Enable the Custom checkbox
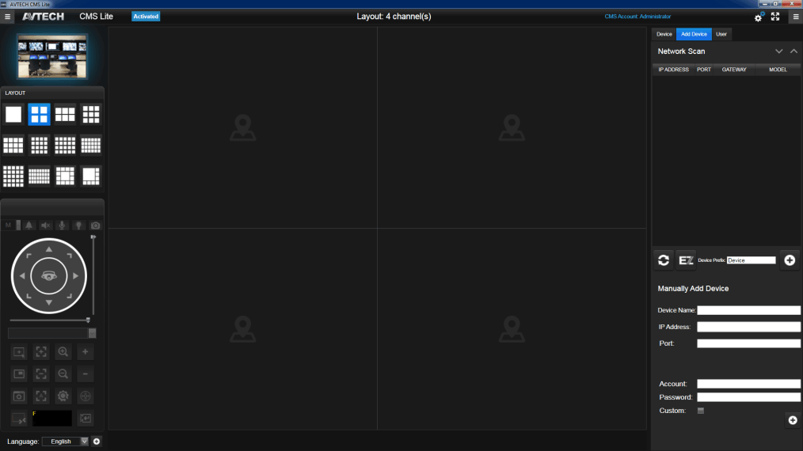The image size is (803, 451). [700, 411]
